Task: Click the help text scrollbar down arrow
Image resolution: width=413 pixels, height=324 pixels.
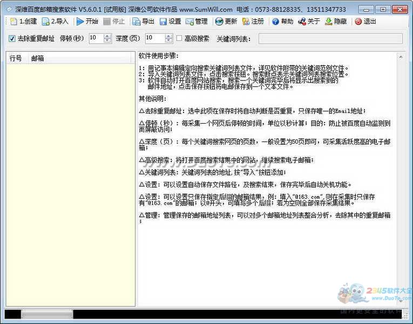Action: pos(401,302)
